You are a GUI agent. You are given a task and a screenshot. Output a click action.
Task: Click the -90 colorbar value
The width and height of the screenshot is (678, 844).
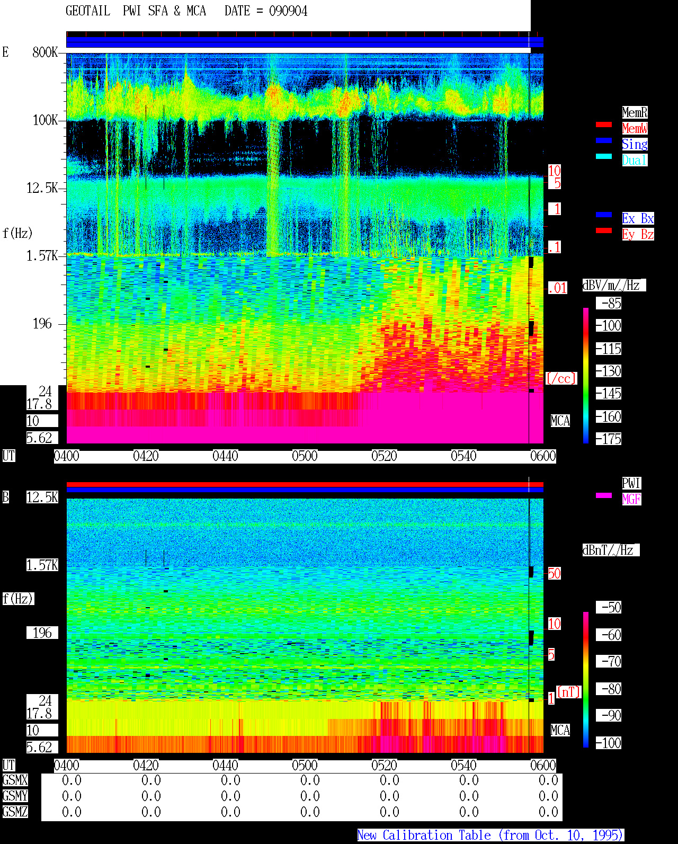tap(609, 716)
